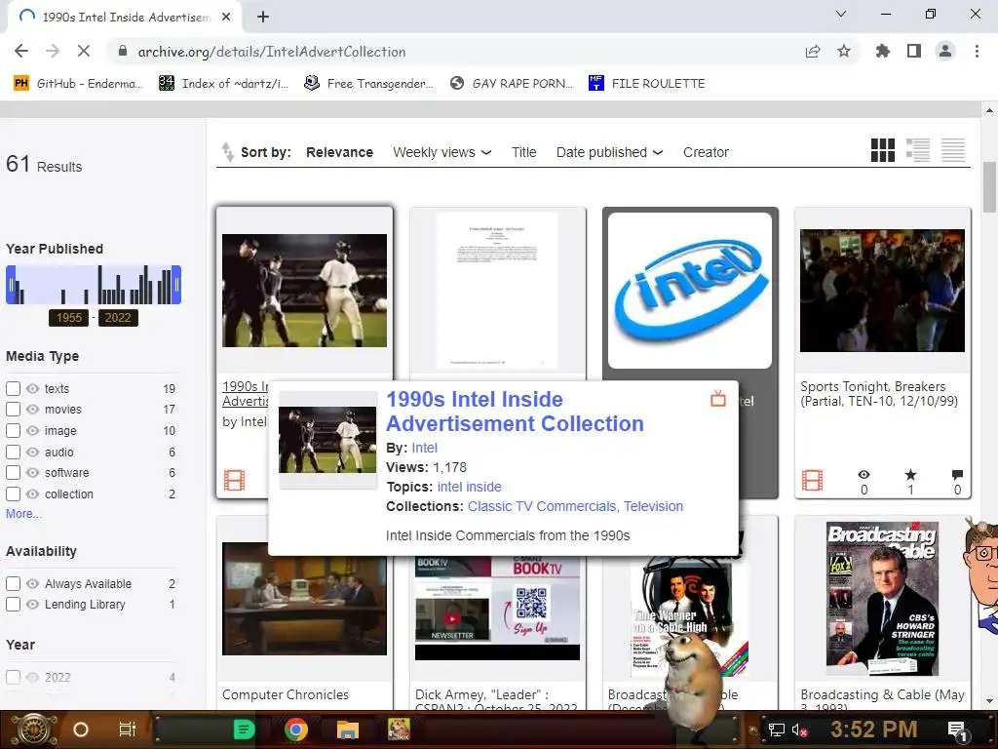Viewport: 998px width, 749px height.
Task: Open Chrome three-dot menu
Action: pyautogui.click(x=977, y=52)
